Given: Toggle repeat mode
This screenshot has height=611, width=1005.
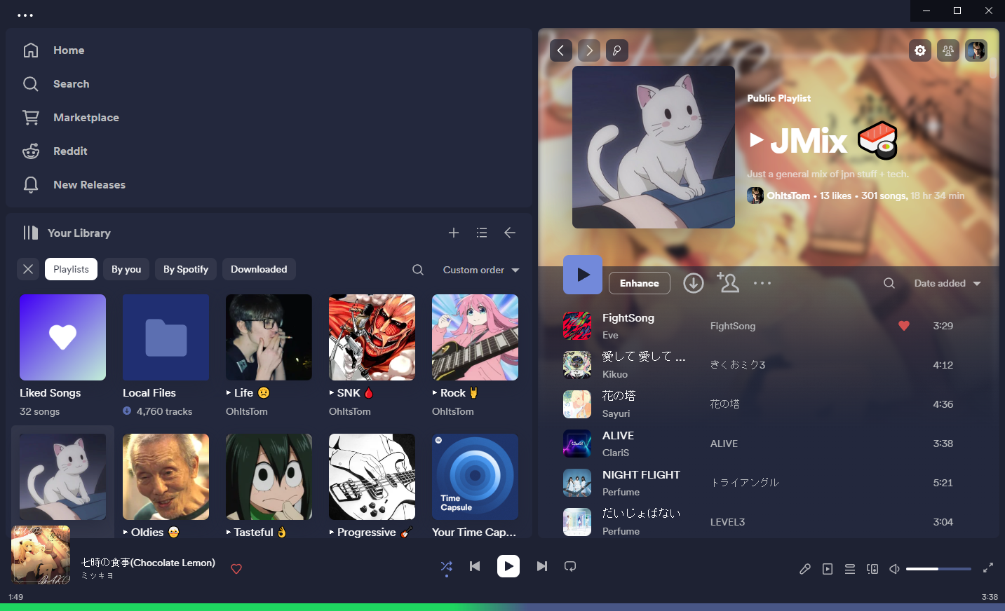Looking at the screenshot, I should pyautogui.click(x=570, y=566).
